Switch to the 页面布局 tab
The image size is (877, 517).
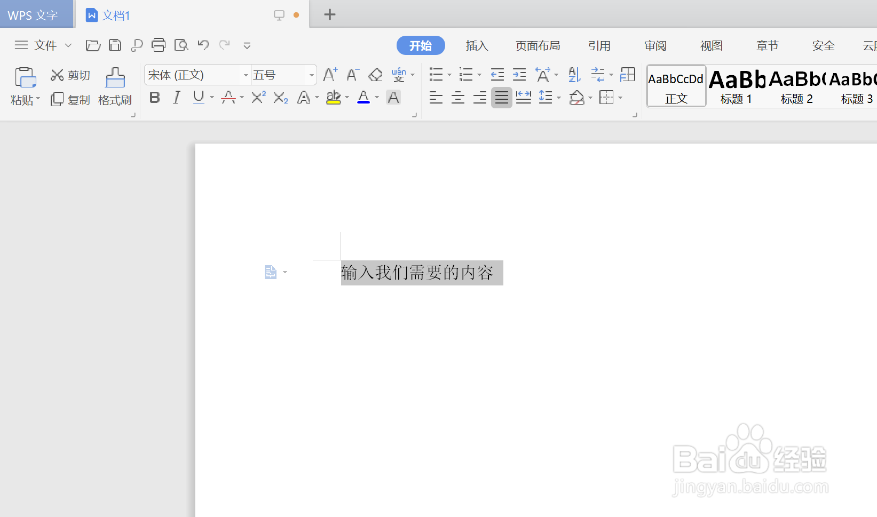538,46
